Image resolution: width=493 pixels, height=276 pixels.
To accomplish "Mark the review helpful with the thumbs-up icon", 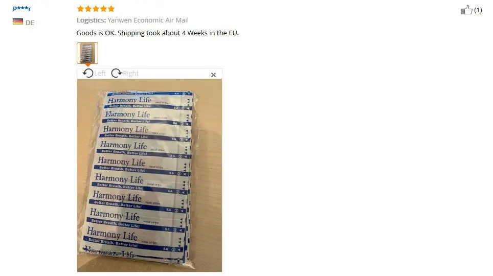I will 466,10.
